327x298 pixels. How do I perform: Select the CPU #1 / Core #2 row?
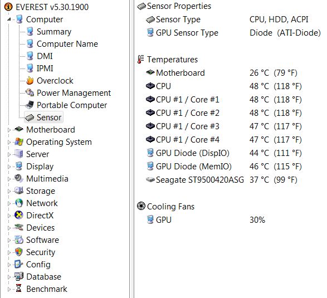(224, 113)
